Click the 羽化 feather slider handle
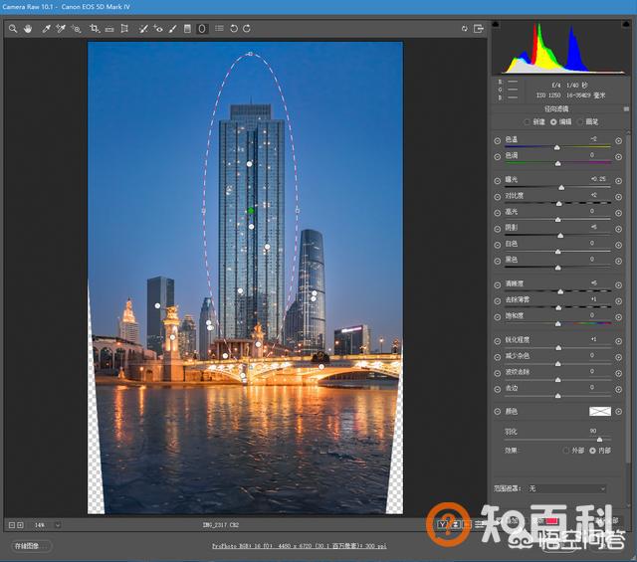 599,440
